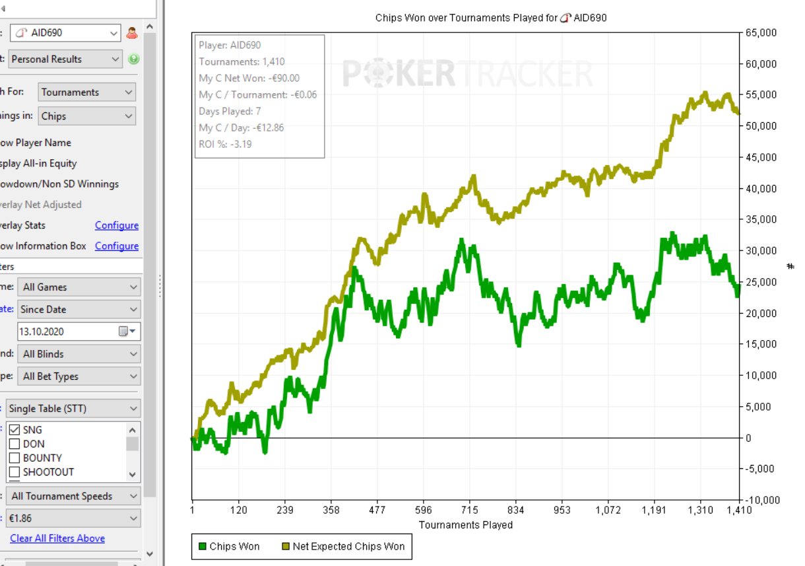This screenshot has height=566, width=805.
Task: Tick the BOUNTY checkbox
Action: (x=15, y=458)
